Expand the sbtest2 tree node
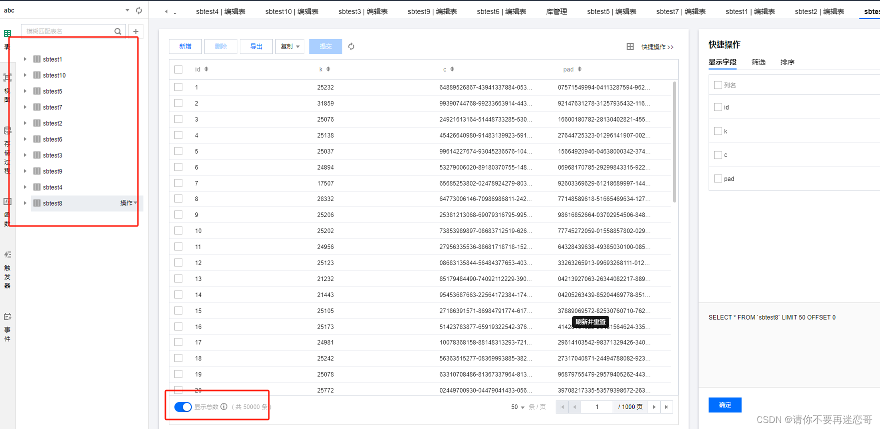880x429 pixels. [25, 123]
